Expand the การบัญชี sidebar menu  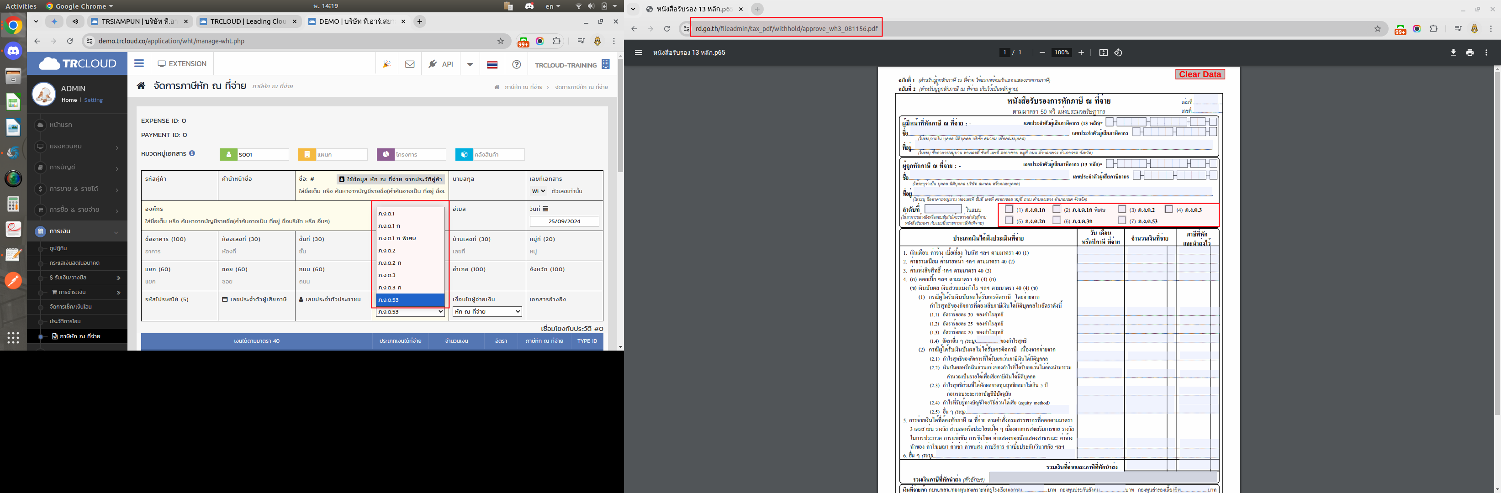click(x=77, y=168)
